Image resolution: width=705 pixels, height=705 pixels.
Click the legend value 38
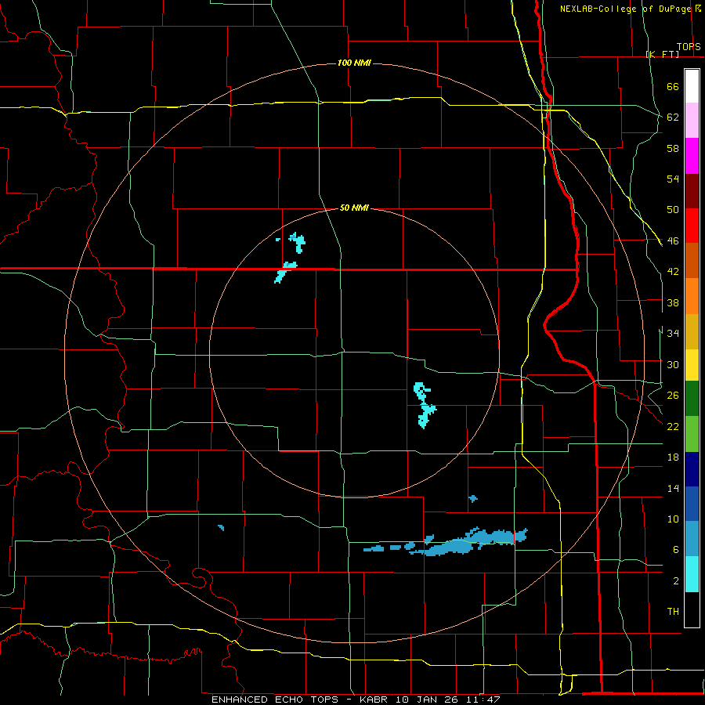coord(673,303)
